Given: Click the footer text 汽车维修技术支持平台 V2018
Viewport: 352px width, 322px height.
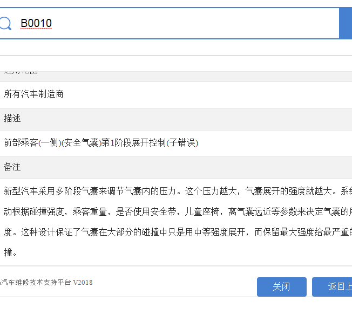Looking at the screenshot, I should pyautogui.click(x=46, y=282).
